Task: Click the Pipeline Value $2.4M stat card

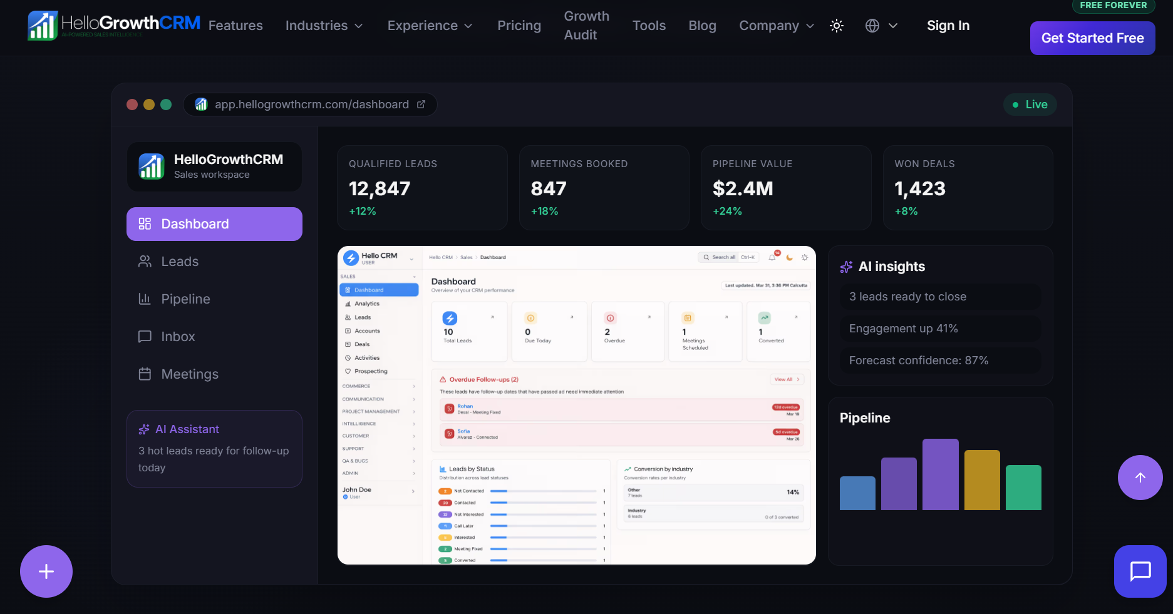Action: pyautogui.click(x=786, y=188)
